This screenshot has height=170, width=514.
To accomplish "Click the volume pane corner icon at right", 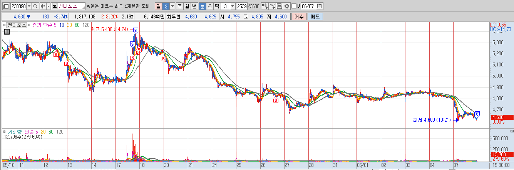I will 511,130.
